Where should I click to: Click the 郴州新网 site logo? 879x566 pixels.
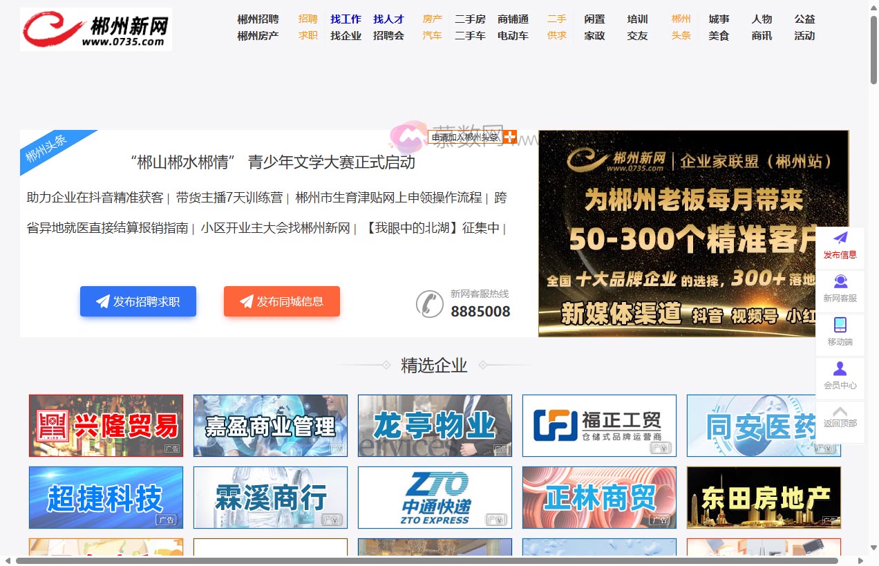pyautogui.click(x=96, y=30)
